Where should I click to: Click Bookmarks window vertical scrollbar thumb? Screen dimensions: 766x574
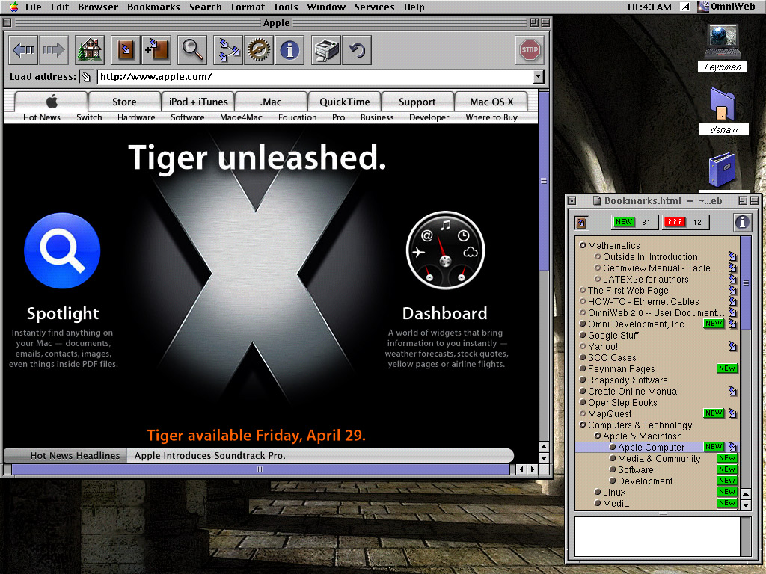click(x=746, y=282)
